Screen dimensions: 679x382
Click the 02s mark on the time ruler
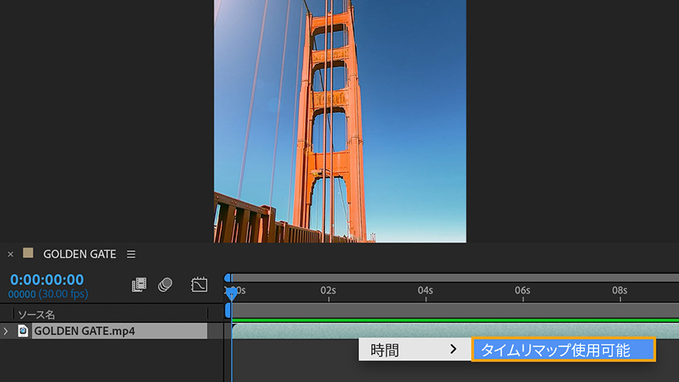pos(328,291)
